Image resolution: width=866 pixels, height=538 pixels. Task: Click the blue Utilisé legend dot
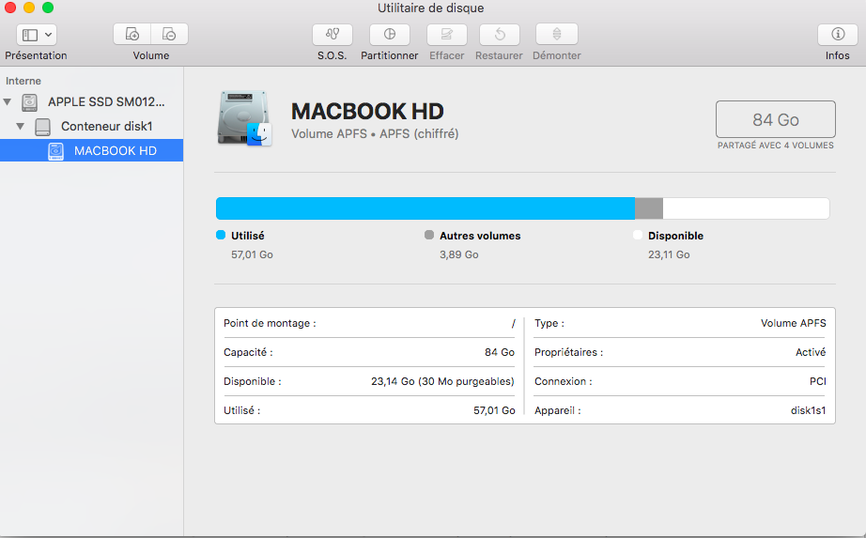(221, 235)
